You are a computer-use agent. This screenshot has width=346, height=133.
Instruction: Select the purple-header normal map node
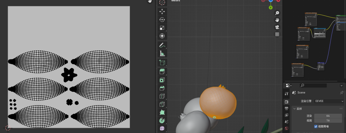click(x=321, y=66)
